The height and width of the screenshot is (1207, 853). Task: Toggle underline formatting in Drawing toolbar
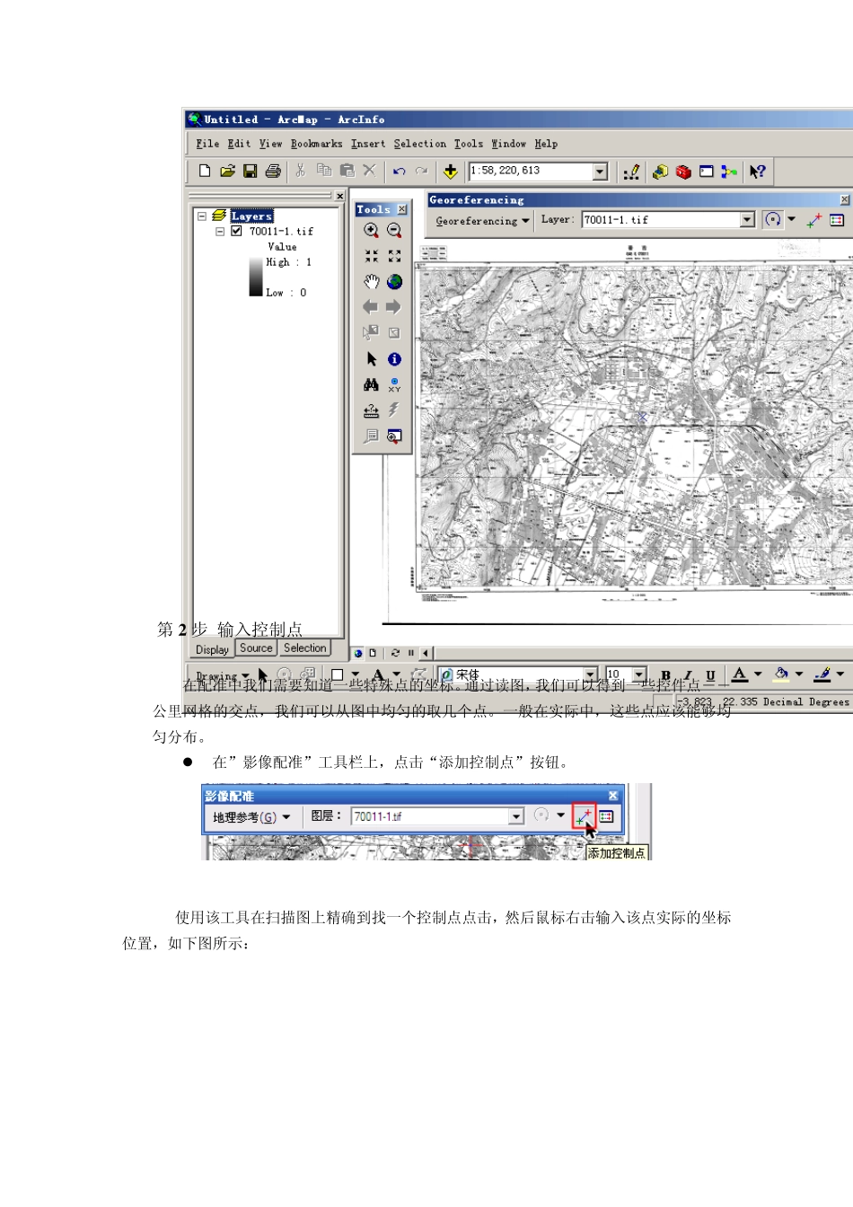[710, 675]
